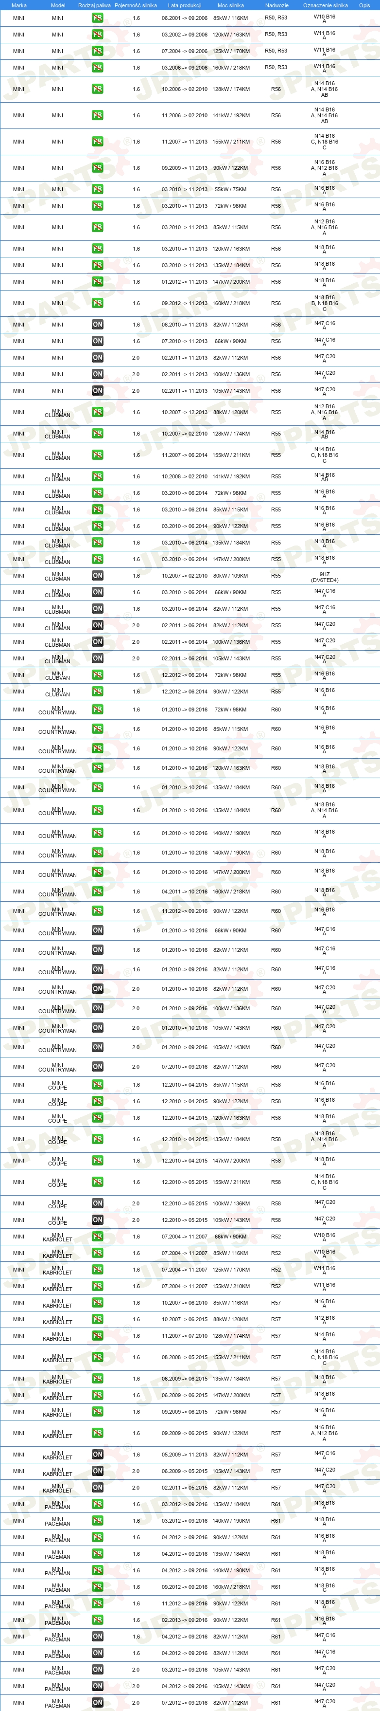Click petrol icon in 03.2002 -> 09.2006 row

[98, 35]
